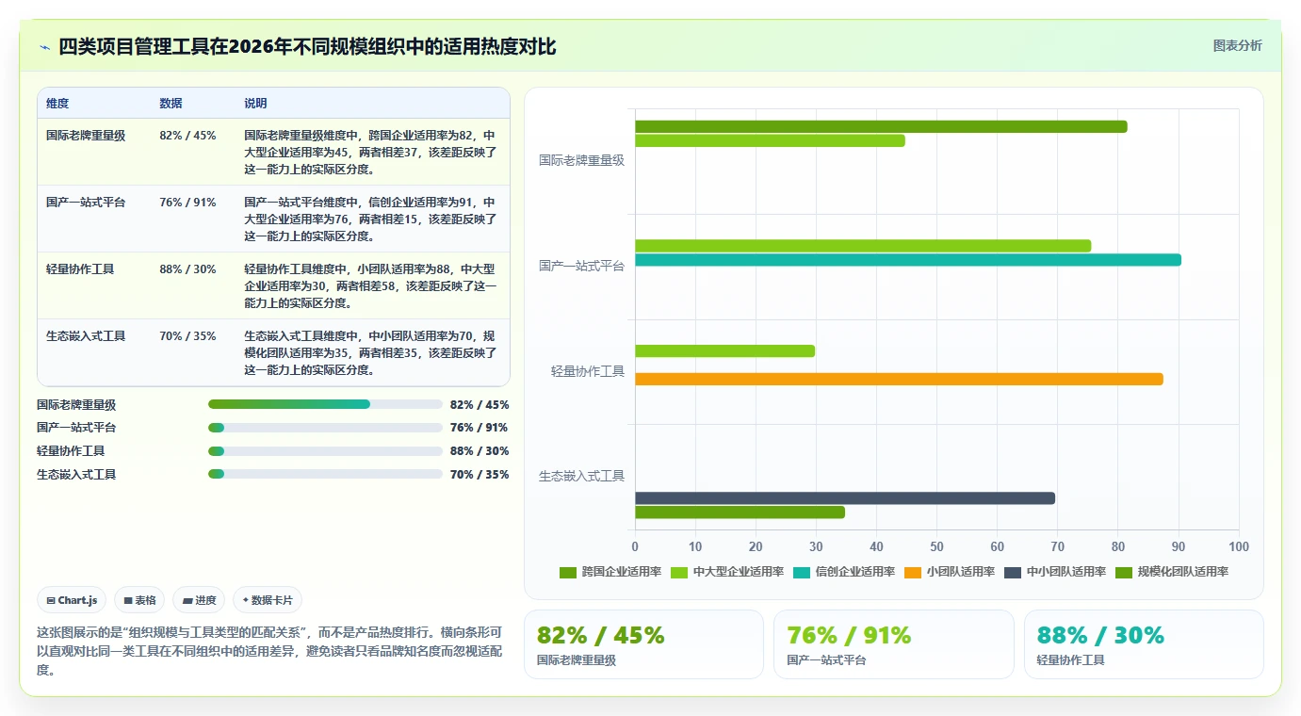The image size is (1301, 716).
Task: Select the 生态嵌入式工具 cell in the table
Action: click(x=86, y=336)
